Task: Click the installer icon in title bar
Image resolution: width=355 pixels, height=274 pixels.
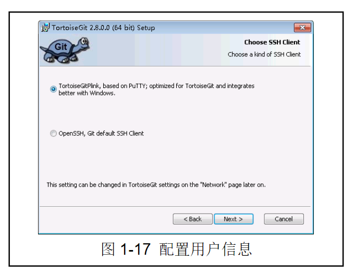Action: pos(45,28)
